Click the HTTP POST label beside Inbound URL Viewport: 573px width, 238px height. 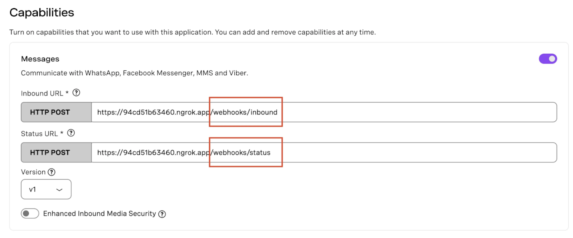(x=50, y=112)
